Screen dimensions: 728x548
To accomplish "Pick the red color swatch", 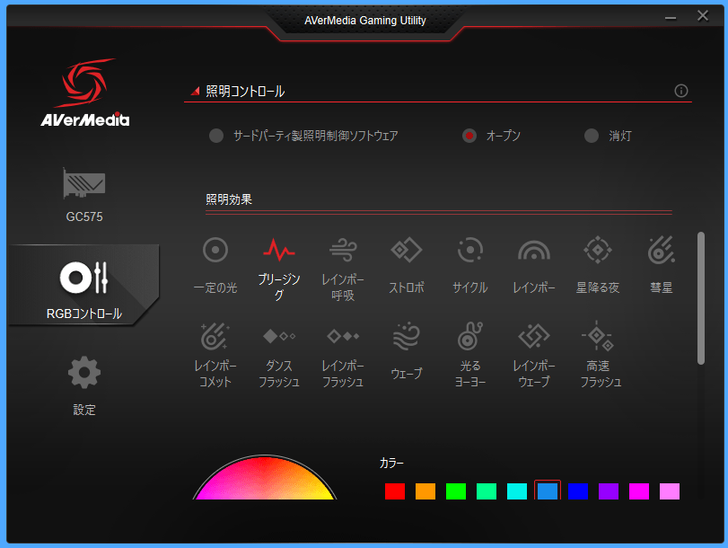I will pyautogui.click(x=395, y=491).
